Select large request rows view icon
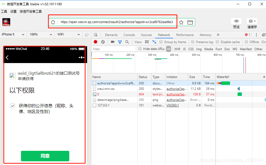Screen dimensions: 266x165 click(x=147, y=42)
